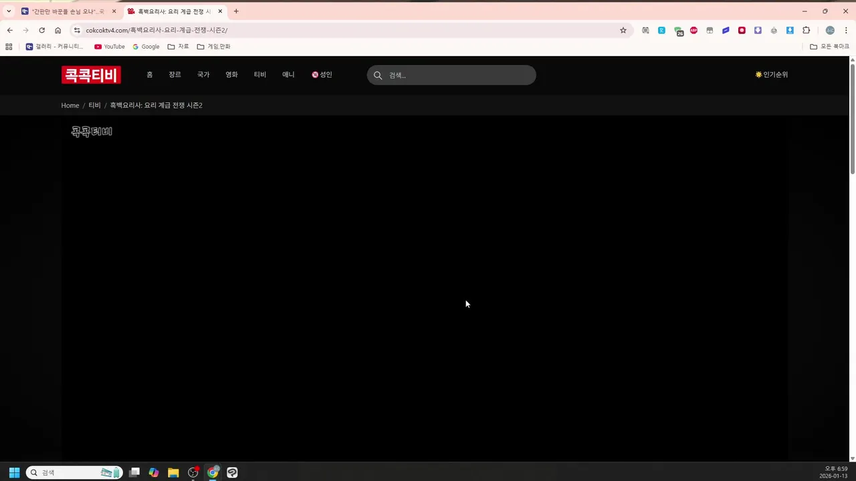Open Clip Studio icon on the taskbar

click(232, 472)
